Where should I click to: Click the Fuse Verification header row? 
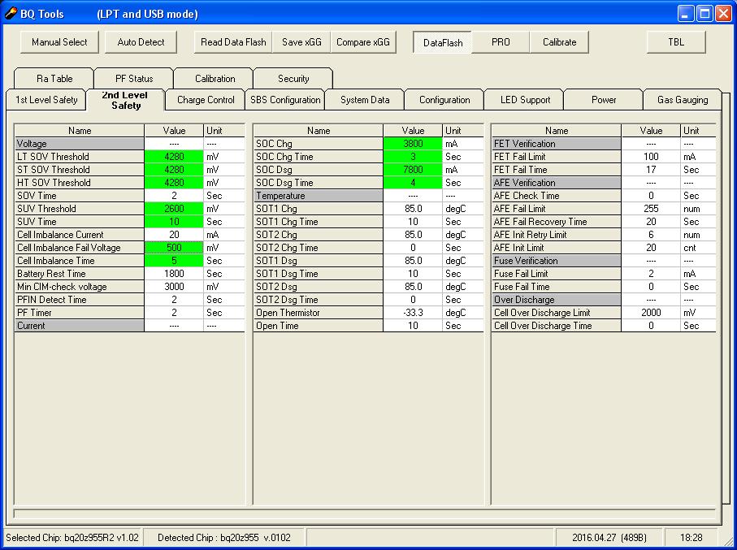[x=604, y=261]
